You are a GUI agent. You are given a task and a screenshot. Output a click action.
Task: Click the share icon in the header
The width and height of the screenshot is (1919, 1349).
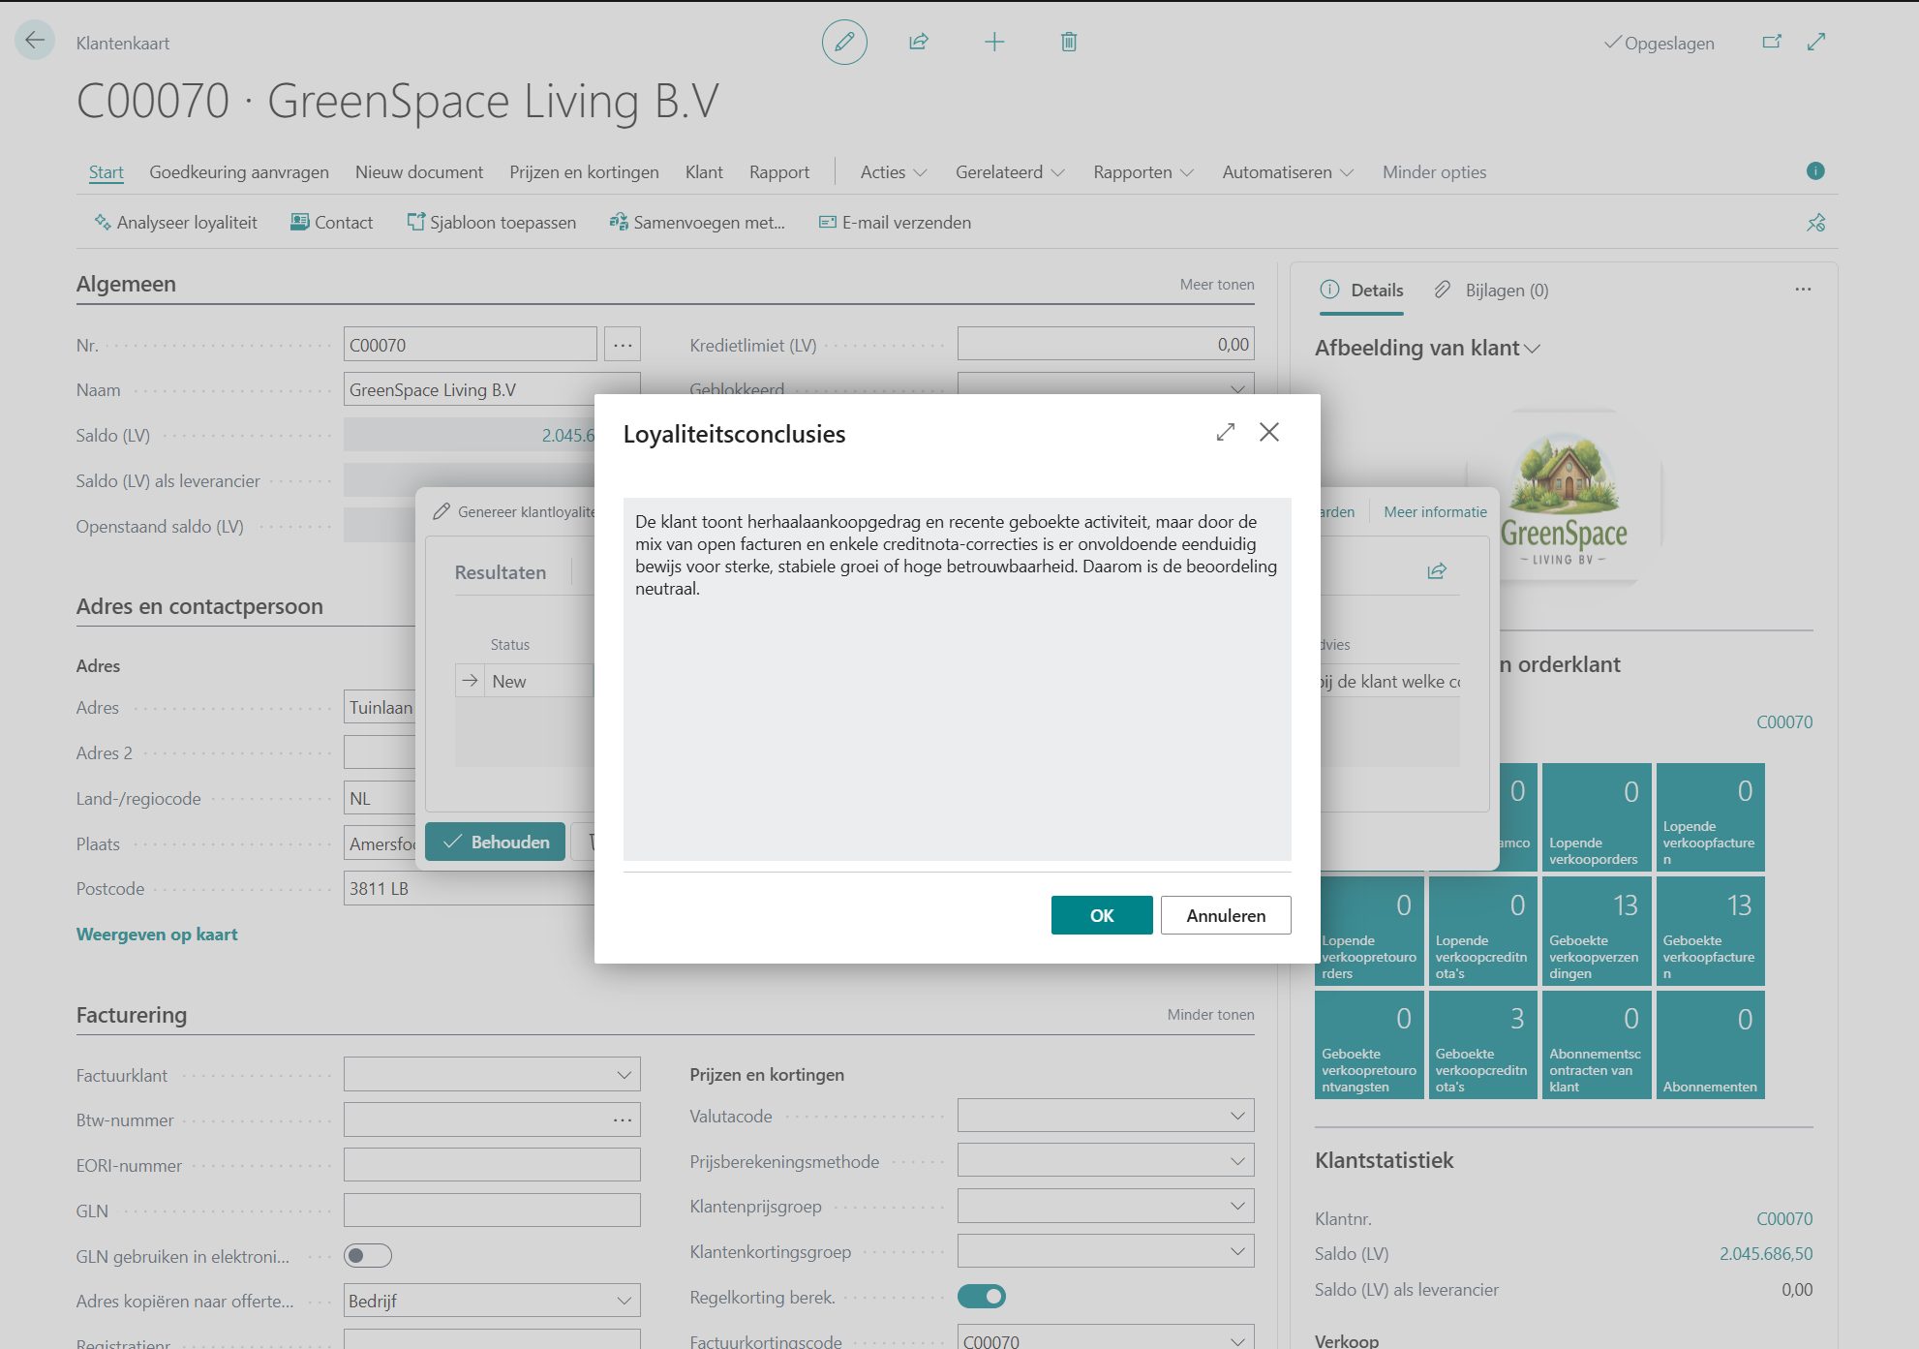[x=918, y=42]
